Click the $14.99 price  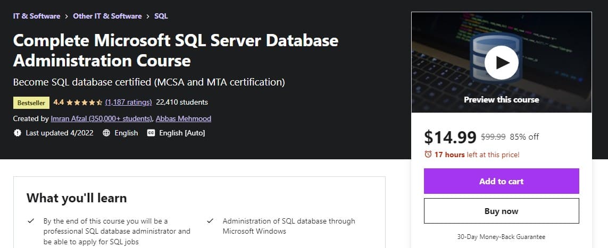pyautogui.click(x=450, y=137)
